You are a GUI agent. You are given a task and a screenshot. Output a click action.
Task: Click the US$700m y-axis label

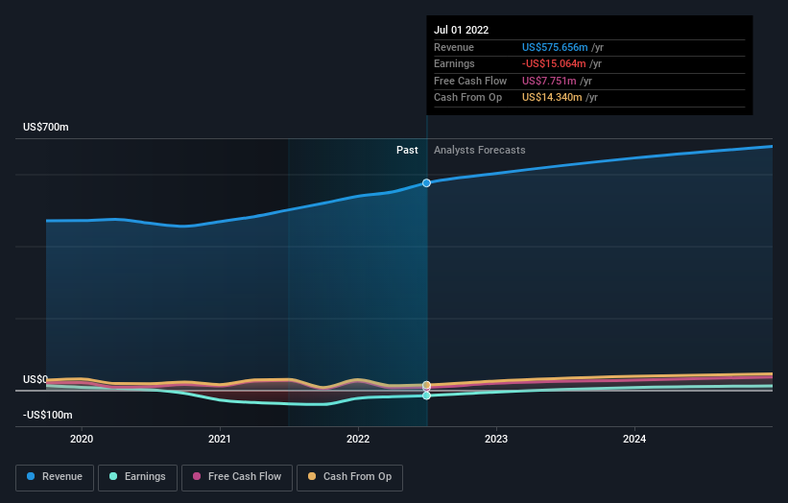[46, 127]
